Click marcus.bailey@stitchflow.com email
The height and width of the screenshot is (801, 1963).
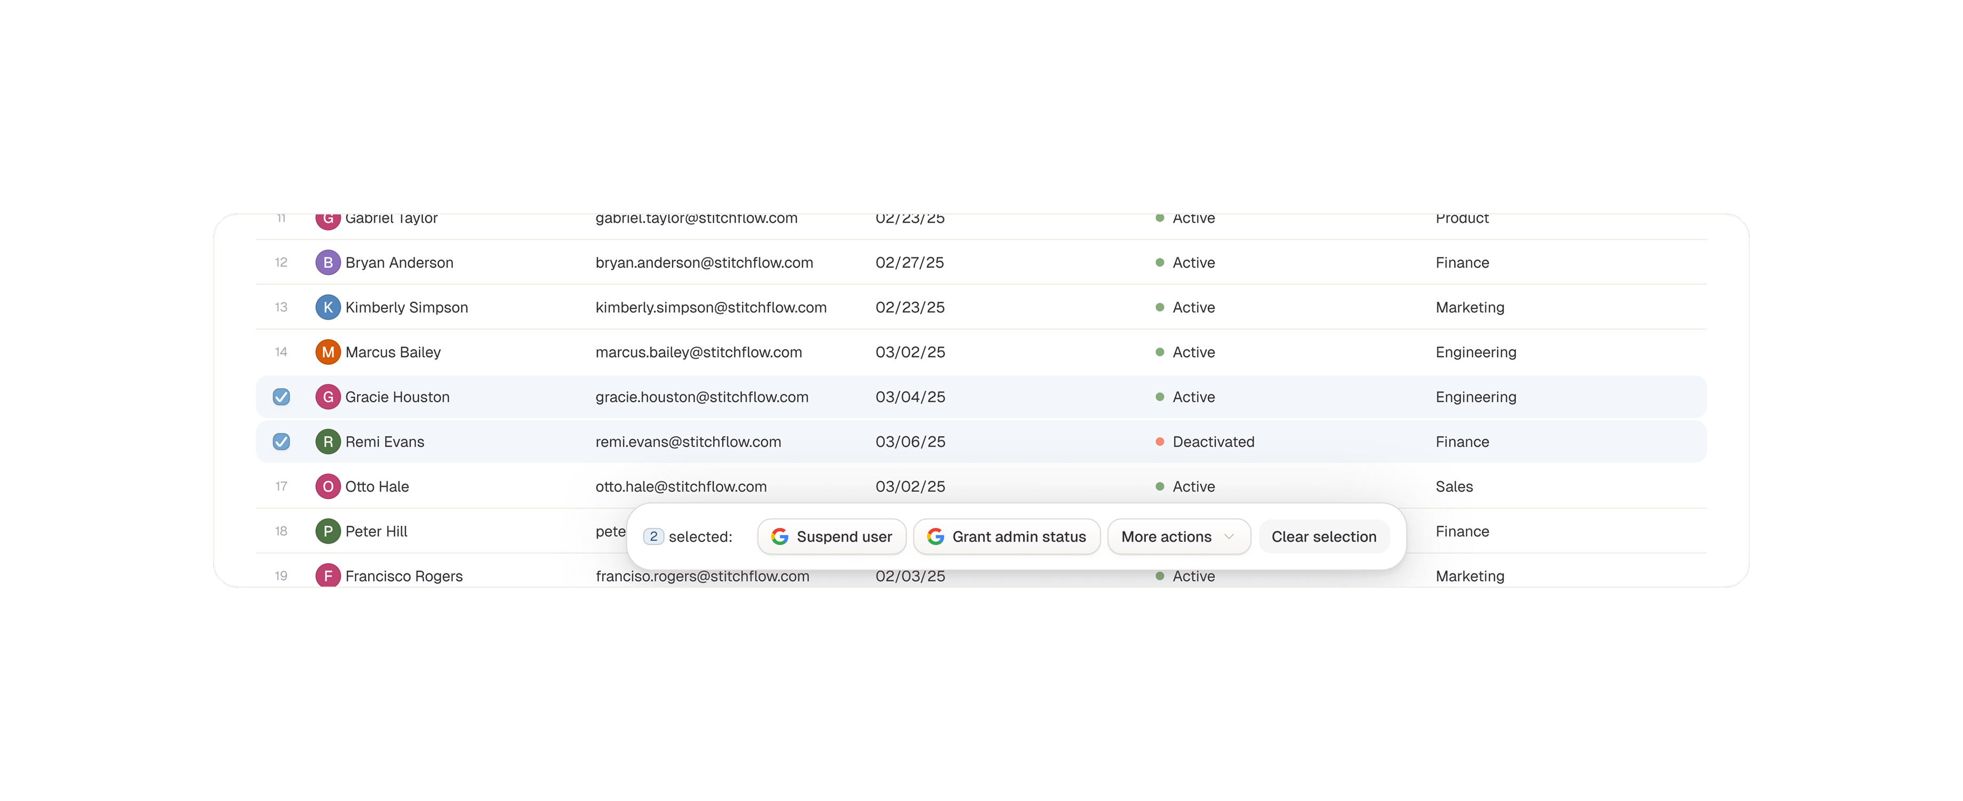pos(698,352)
